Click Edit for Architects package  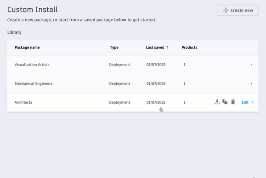pos(245,102)
